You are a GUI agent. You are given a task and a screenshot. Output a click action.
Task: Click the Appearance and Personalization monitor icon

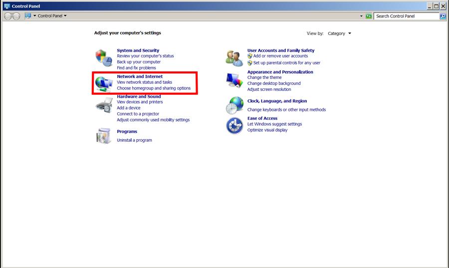pyautogui.click(x=234, y=80)
